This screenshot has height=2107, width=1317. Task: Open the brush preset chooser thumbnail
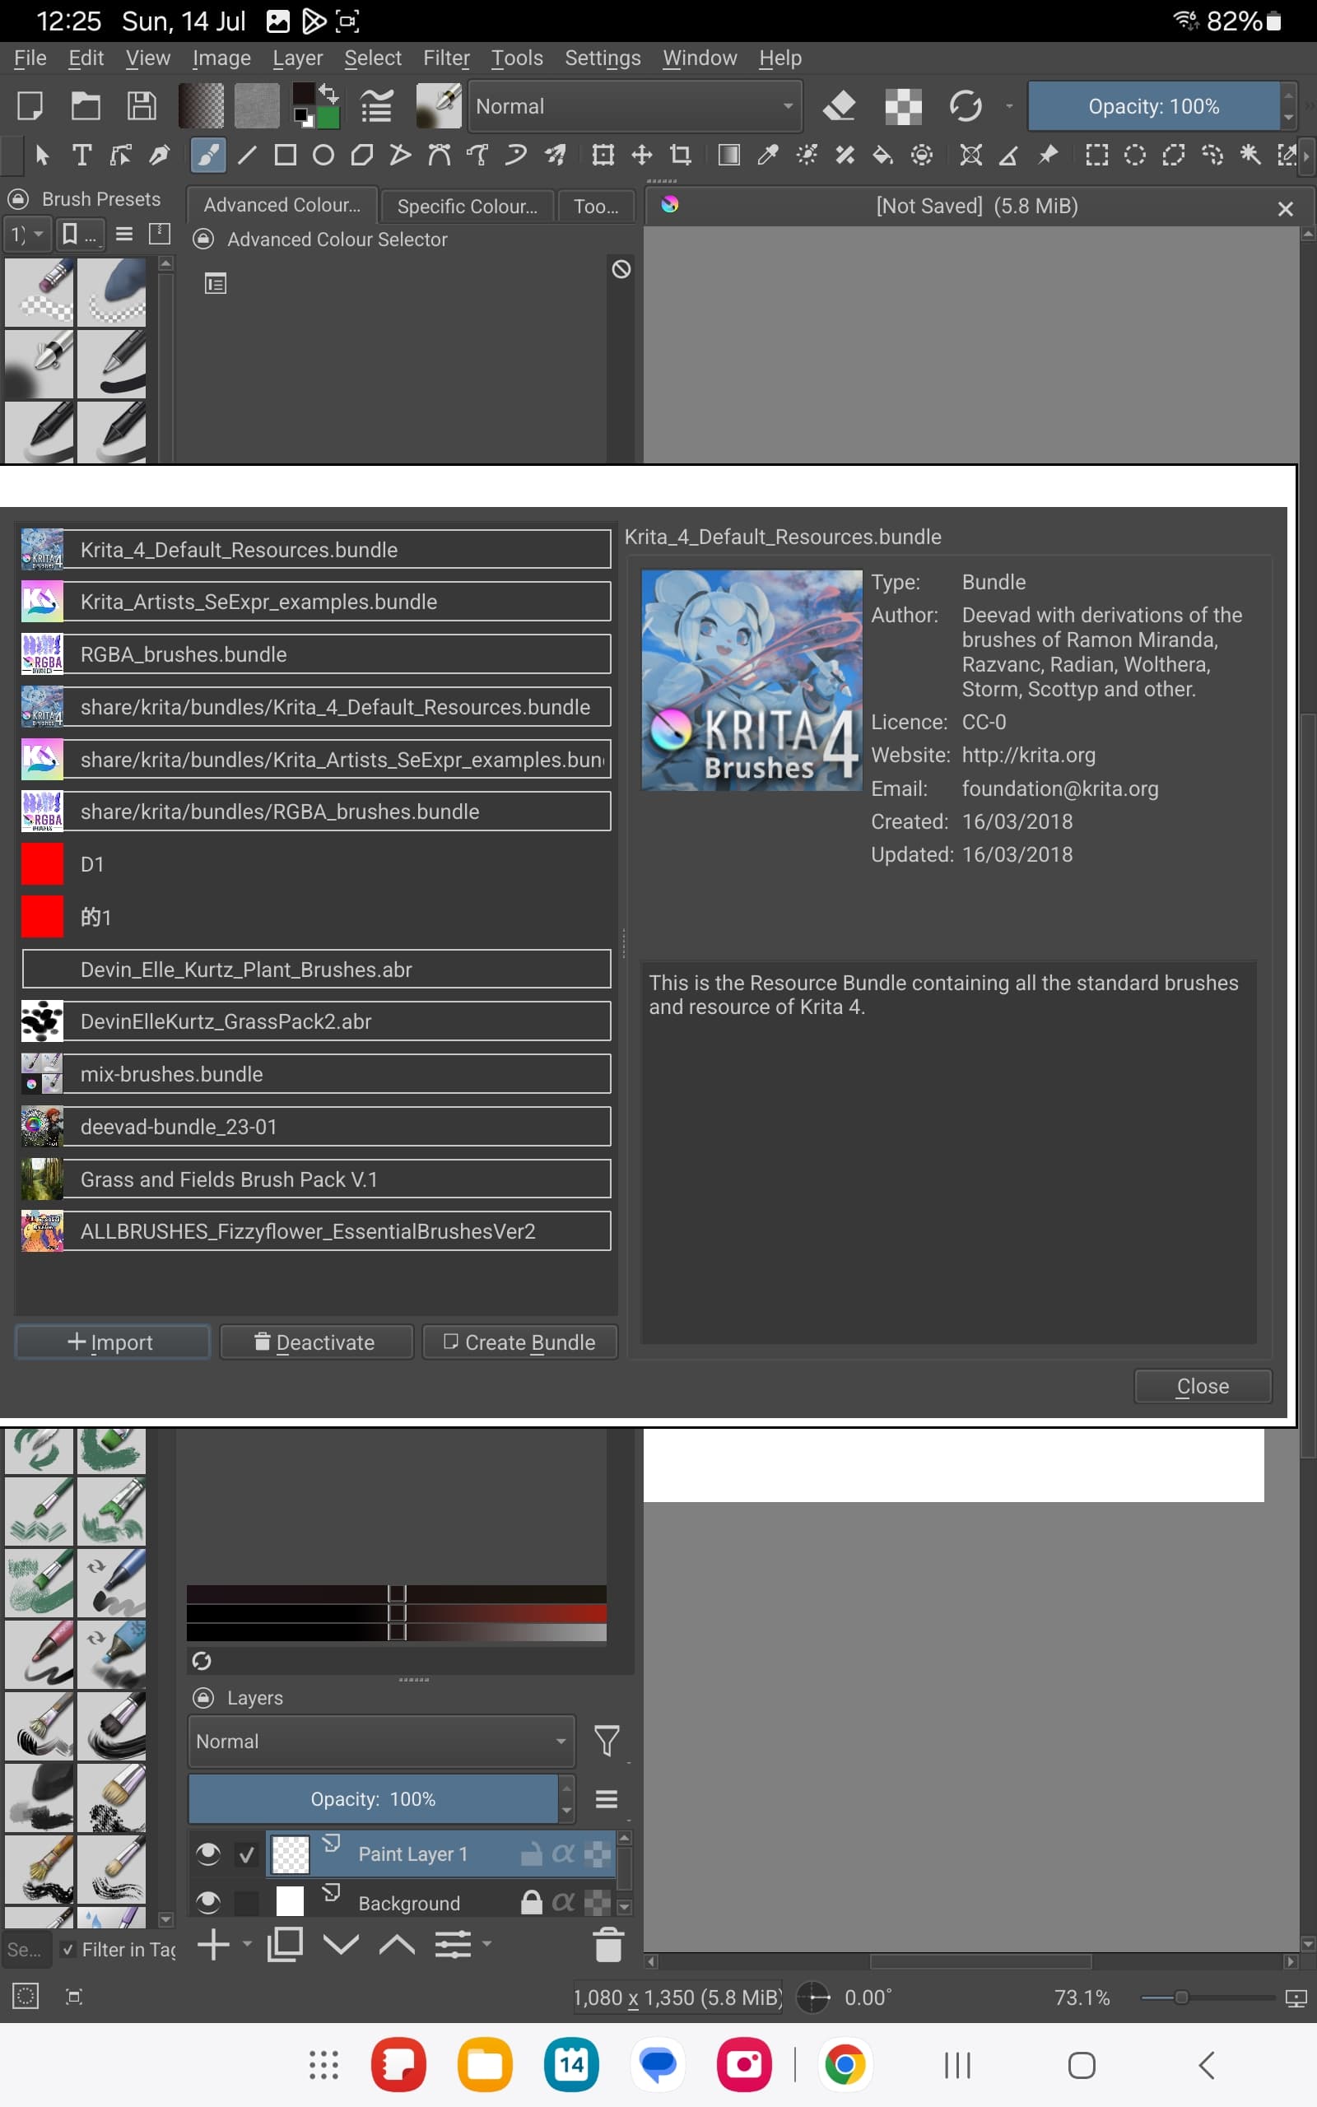[438, 106]
